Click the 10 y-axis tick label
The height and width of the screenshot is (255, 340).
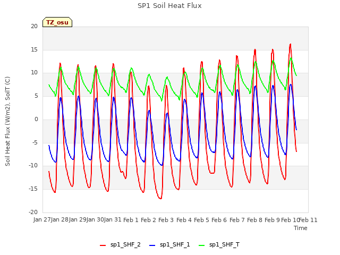tap(34, 73)
